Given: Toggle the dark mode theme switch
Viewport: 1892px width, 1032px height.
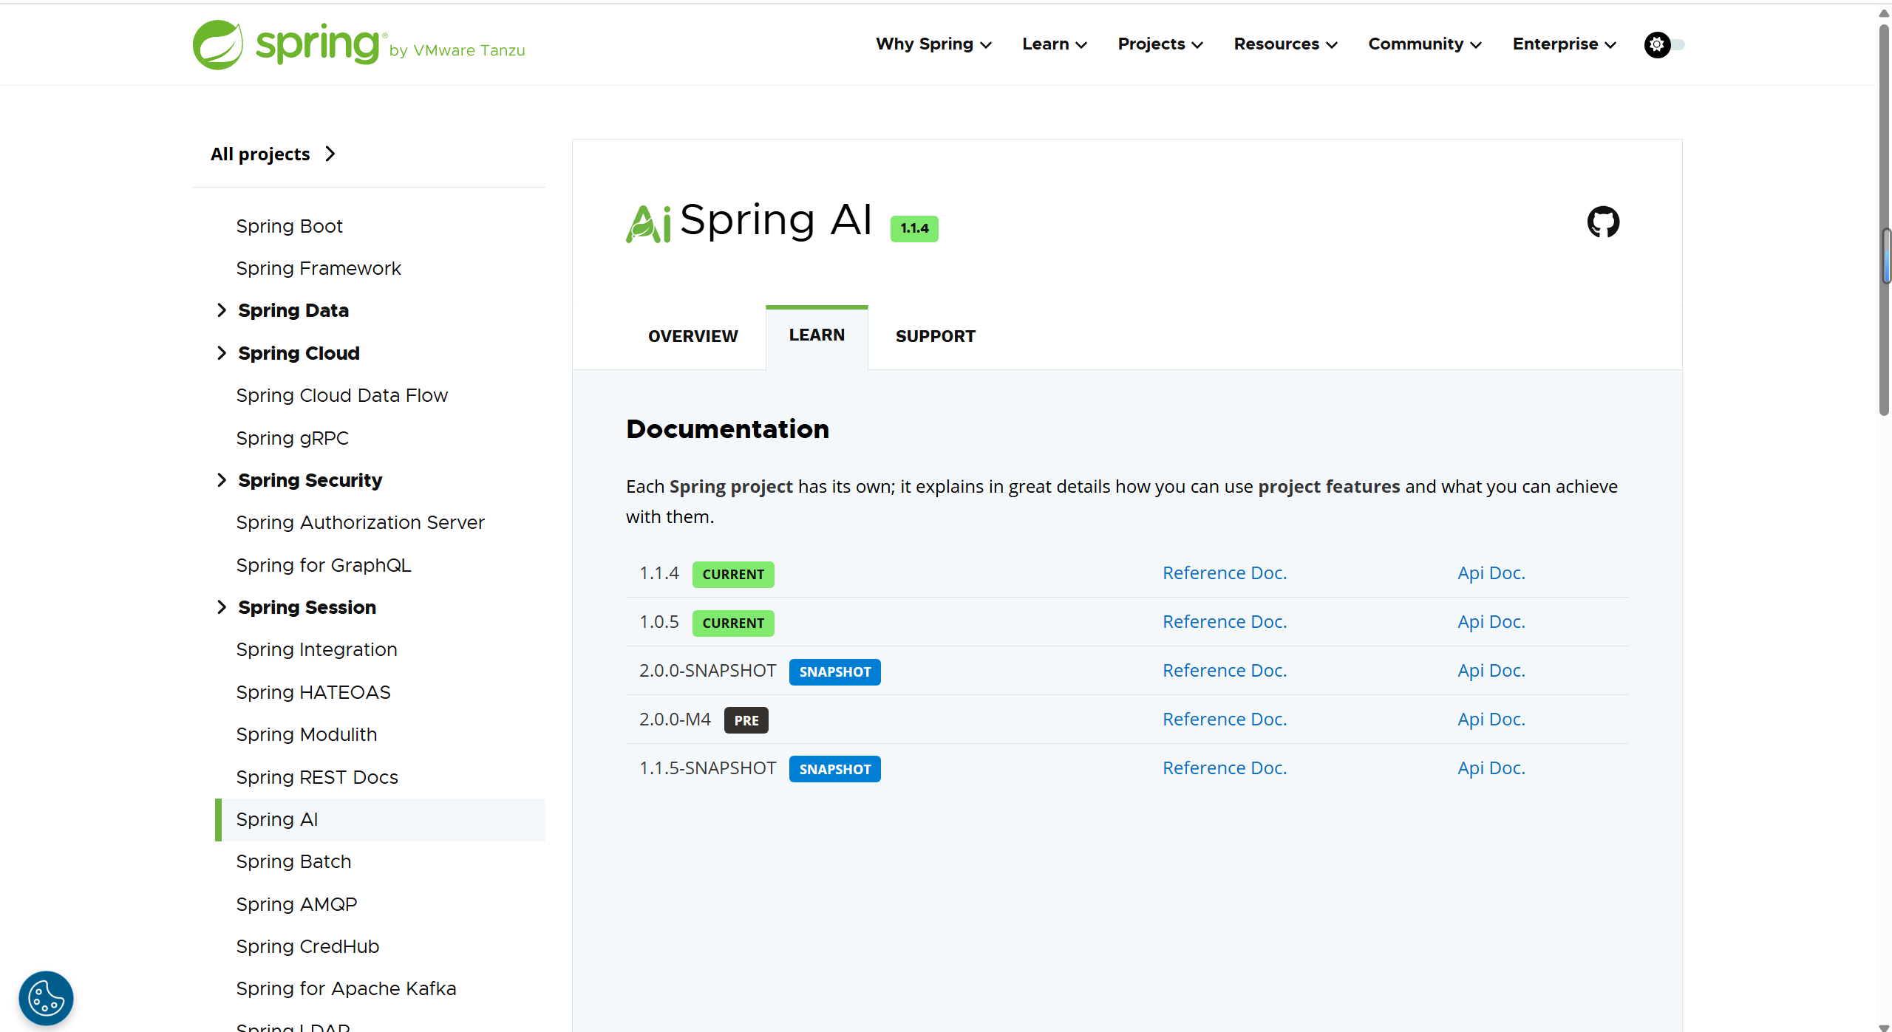Looking at the screenshot, I should point(1664,45).
